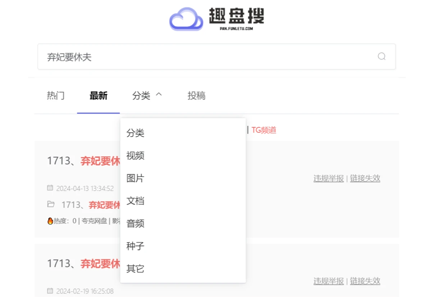433x297 pixels.
Task: Click the folder icon next to 1713 result
Action: pyautogui.click(x=51, y=204)
